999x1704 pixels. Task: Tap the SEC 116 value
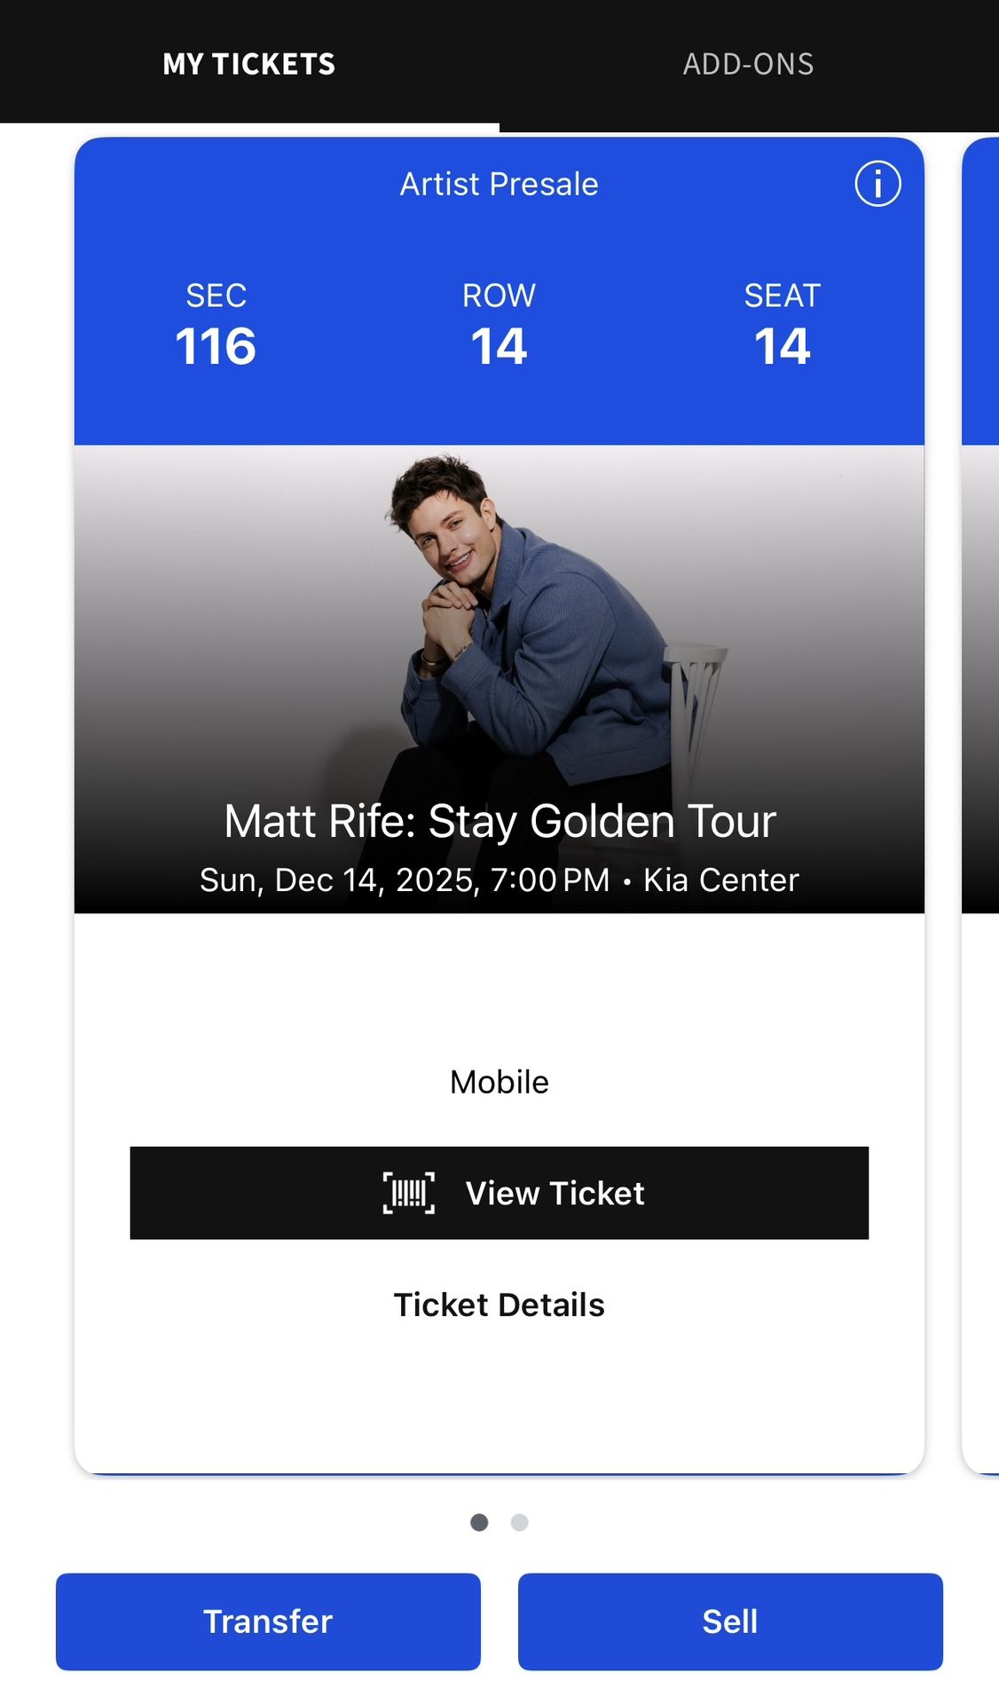[x=214, y=346]
